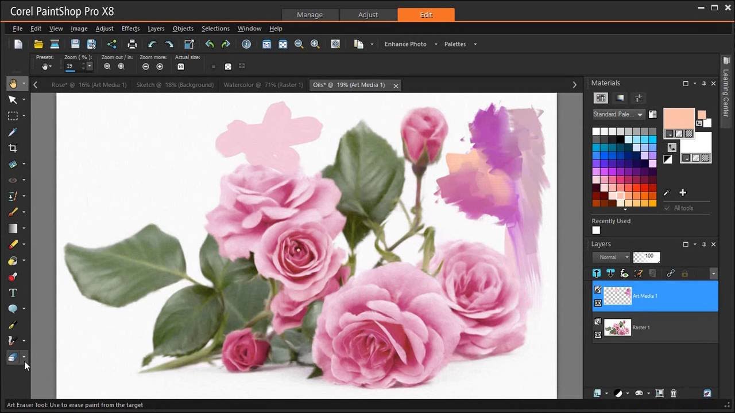Viewport: 735px width, 413px height.
Task: Hide the Raster 1 layer
Action: (598, 335)
